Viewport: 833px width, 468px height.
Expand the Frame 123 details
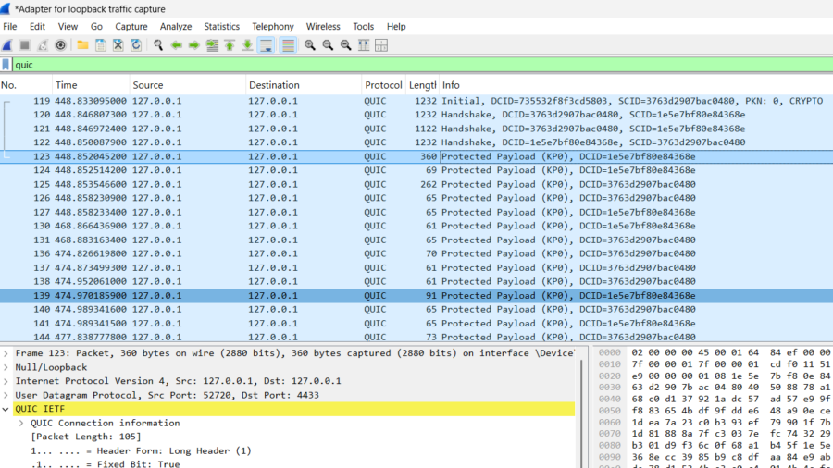[6, 353]
